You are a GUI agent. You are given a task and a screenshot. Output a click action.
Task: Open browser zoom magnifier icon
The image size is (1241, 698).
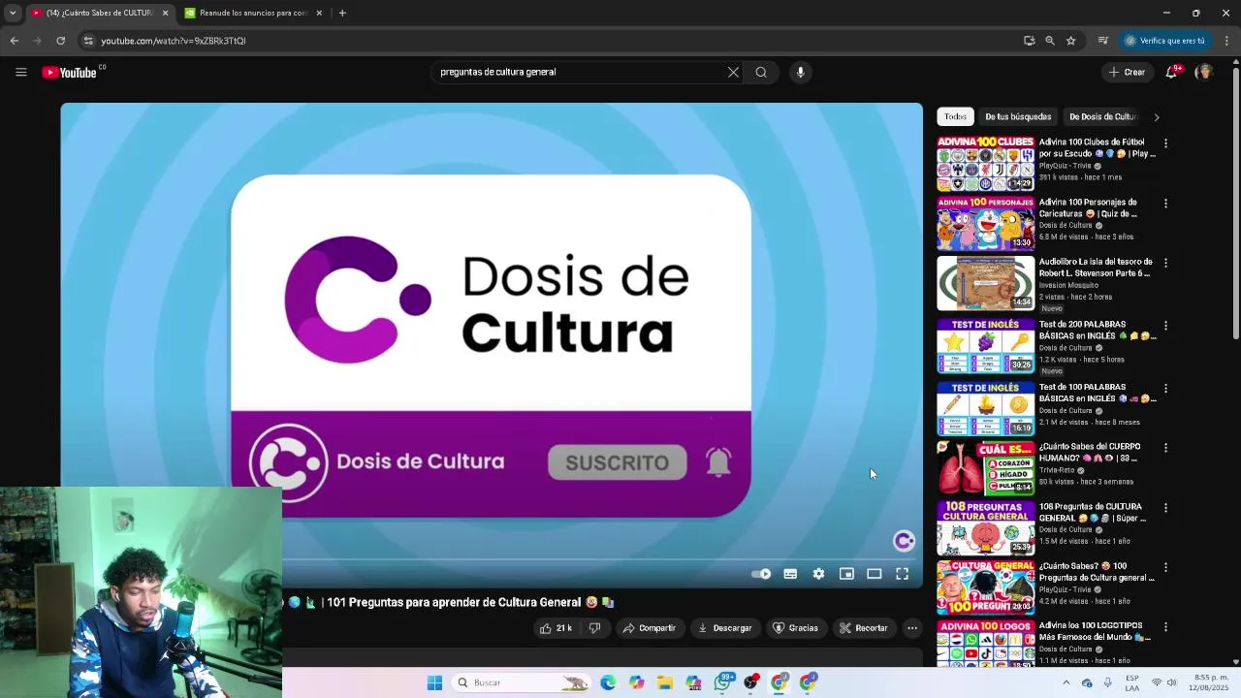pyautogui.click(x=1049, y=41)
